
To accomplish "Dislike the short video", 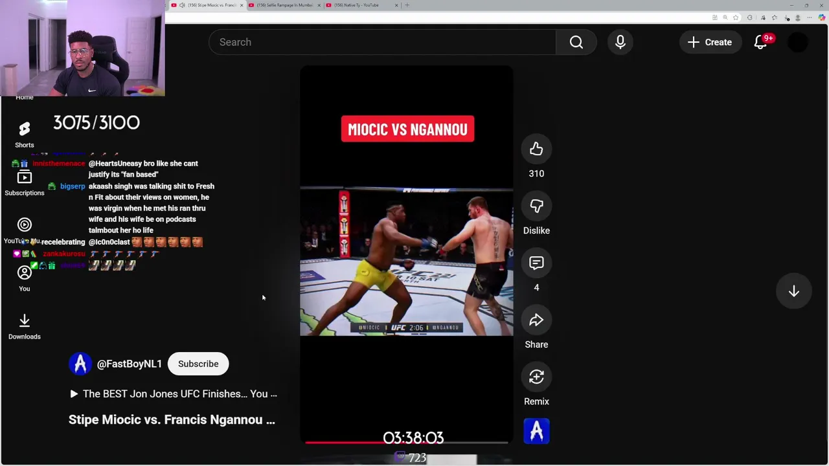I will [536, 206].
